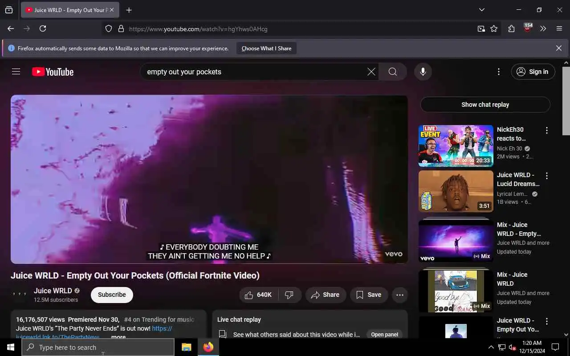Dismiss the Firefox data notification bar

(x=559, y=48)
